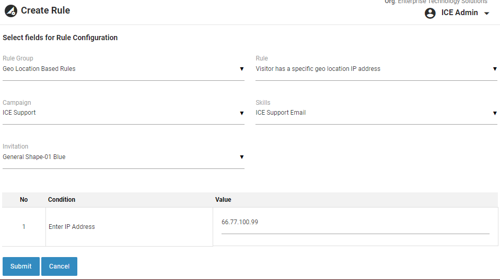500x280 pixels.
Task: Open the Geo Location Based Rules selector
Action: point(120,69)
